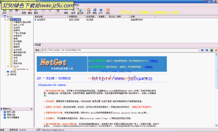Click the browser vertical scrollbar thumb
Image resolution: width=218 pixels, height=132 pixels.
[217, 72]
